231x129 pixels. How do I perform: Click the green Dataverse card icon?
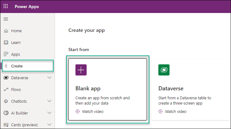click(164, 70)
